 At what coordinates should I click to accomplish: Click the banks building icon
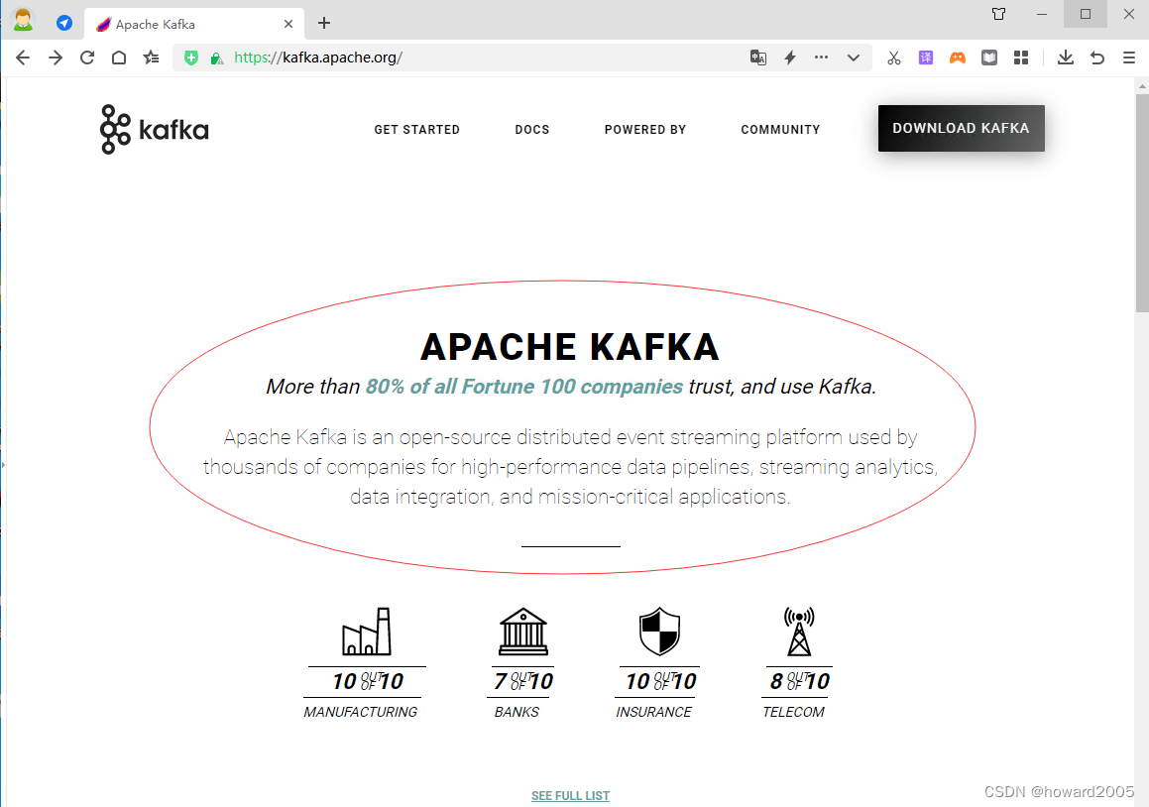pyautogui.click(x=522, y=632)
